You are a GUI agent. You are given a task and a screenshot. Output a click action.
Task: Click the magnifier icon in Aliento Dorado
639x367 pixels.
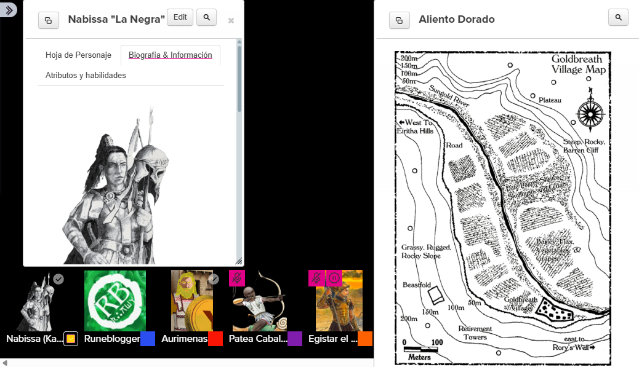tap(618, 17)
